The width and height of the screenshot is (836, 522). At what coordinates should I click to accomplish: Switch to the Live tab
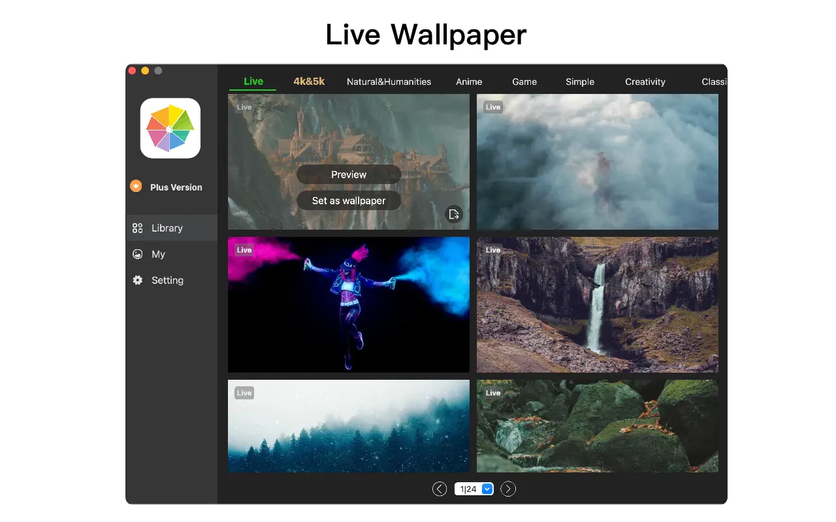(x=253, y=82)
